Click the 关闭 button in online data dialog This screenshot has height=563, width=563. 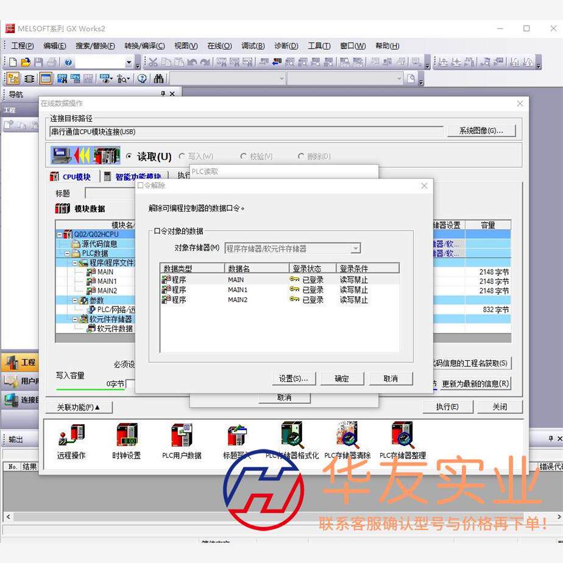pos(500,407)
